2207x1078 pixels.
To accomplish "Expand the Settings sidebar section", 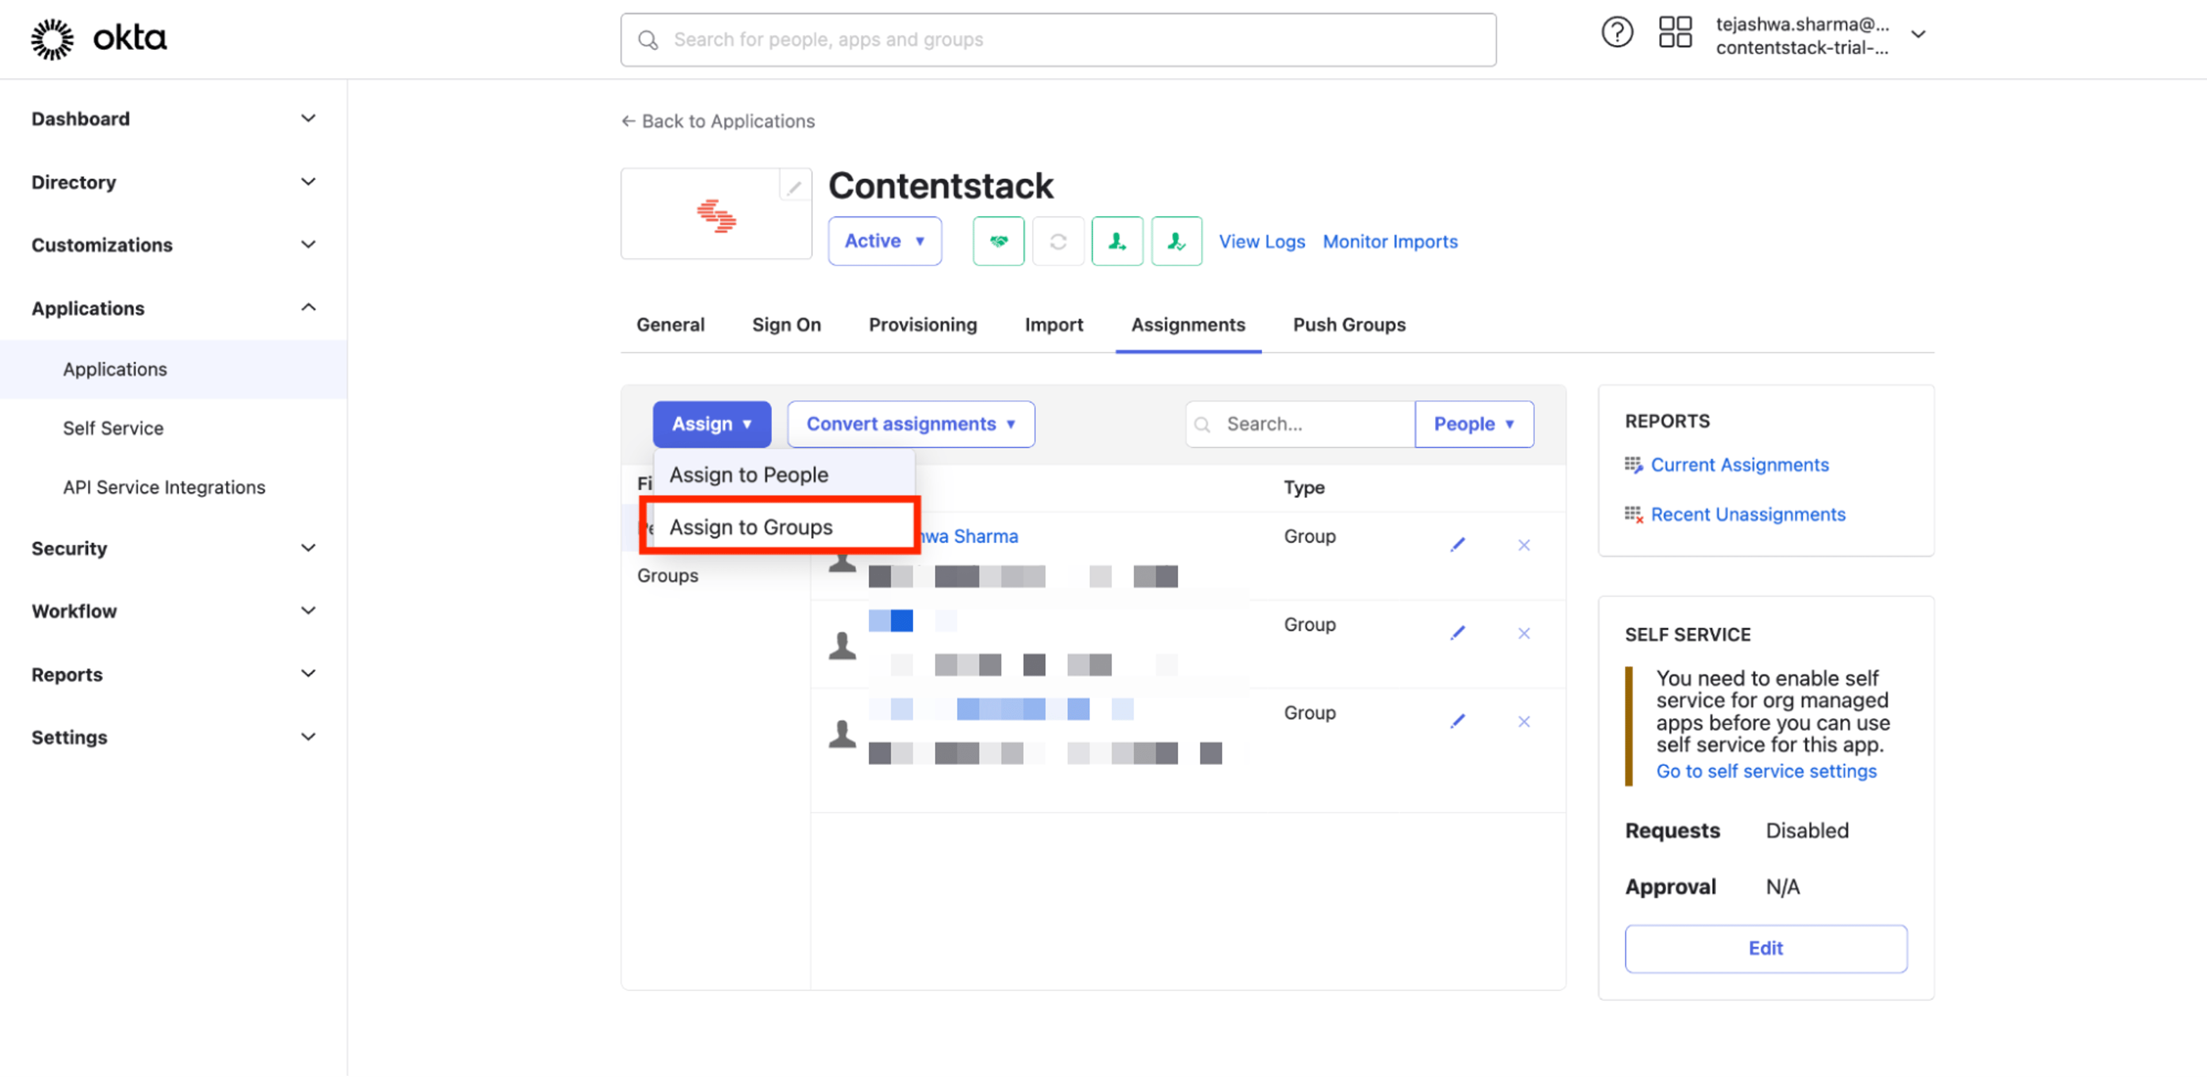I will 309,738.
